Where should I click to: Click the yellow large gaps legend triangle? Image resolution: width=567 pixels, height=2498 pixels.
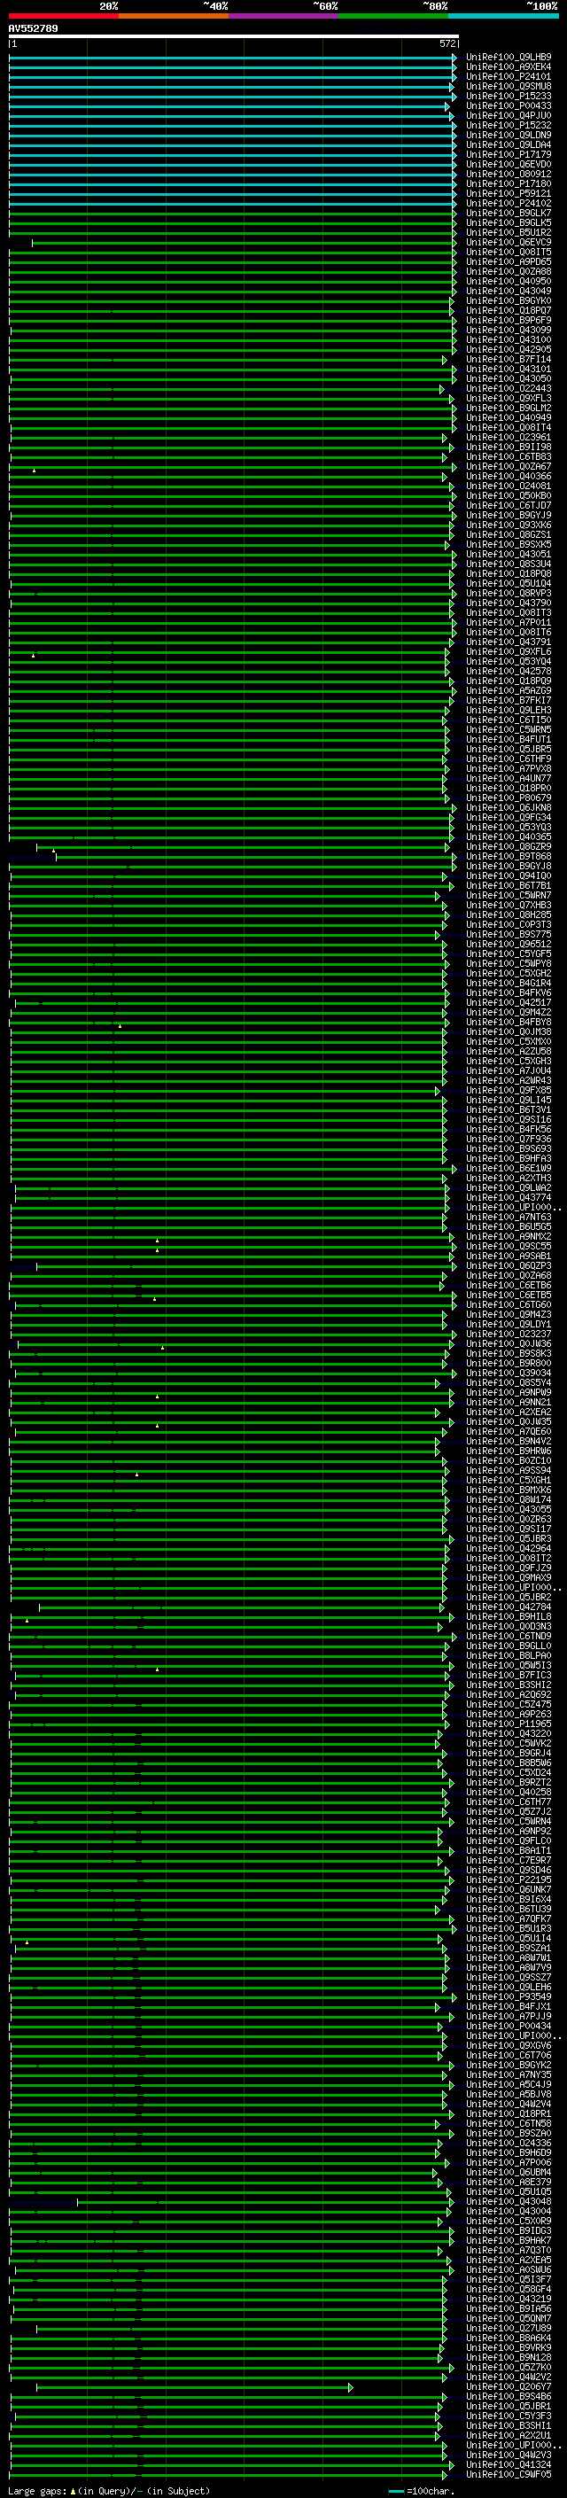pyautogui.click(x=73, y=2491)
